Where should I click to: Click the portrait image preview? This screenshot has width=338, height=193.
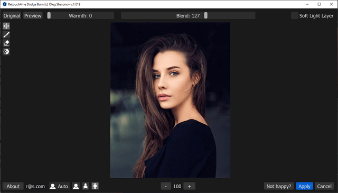[x=170, y=100]
